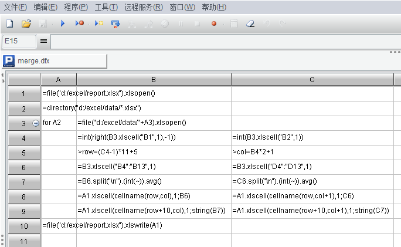Click the cell name box showing E15
Image resolution: width=401 pixels, height=247 pixels.
tap(19, 42)
